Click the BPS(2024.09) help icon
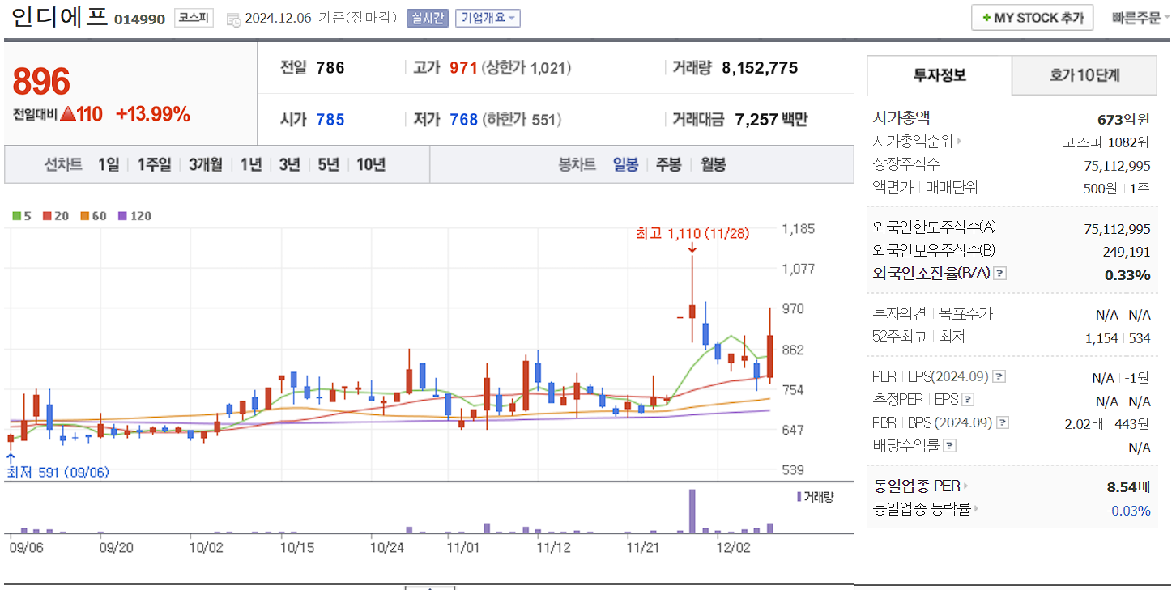 (x=1003, y=422)
